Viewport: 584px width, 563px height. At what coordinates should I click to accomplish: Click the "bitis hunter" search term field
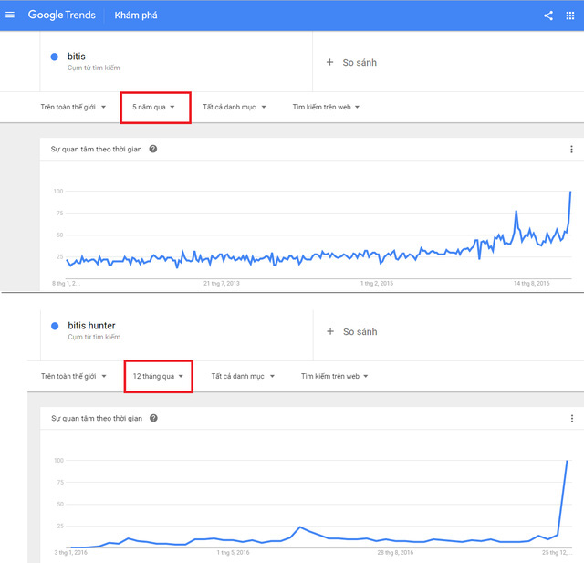176,331
